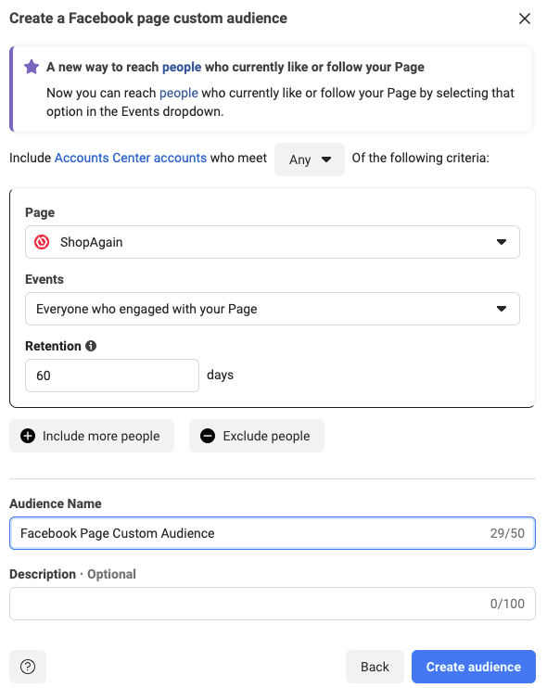
Task: Click the purple star icon in banner
Action: (32, 67)
